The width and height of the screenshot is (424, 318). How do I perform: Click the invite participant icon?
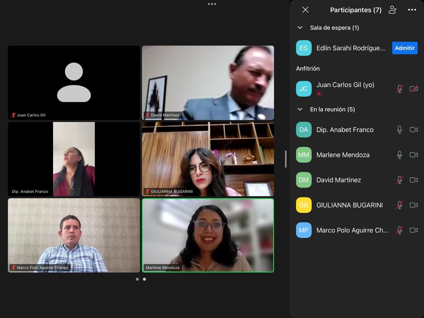click(x=393, y=10)
